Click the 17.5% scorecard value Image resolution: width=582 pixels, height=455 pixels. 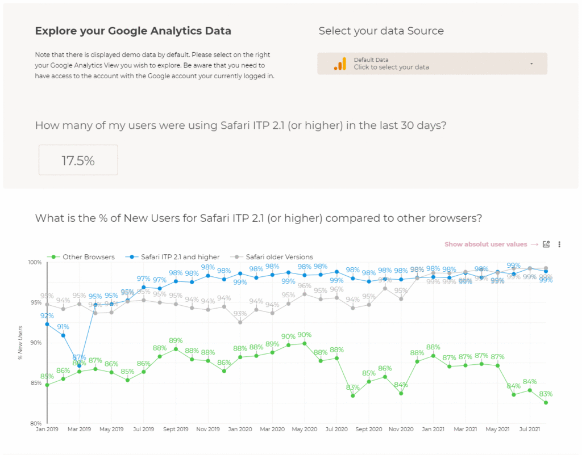(x=78, y=161)
